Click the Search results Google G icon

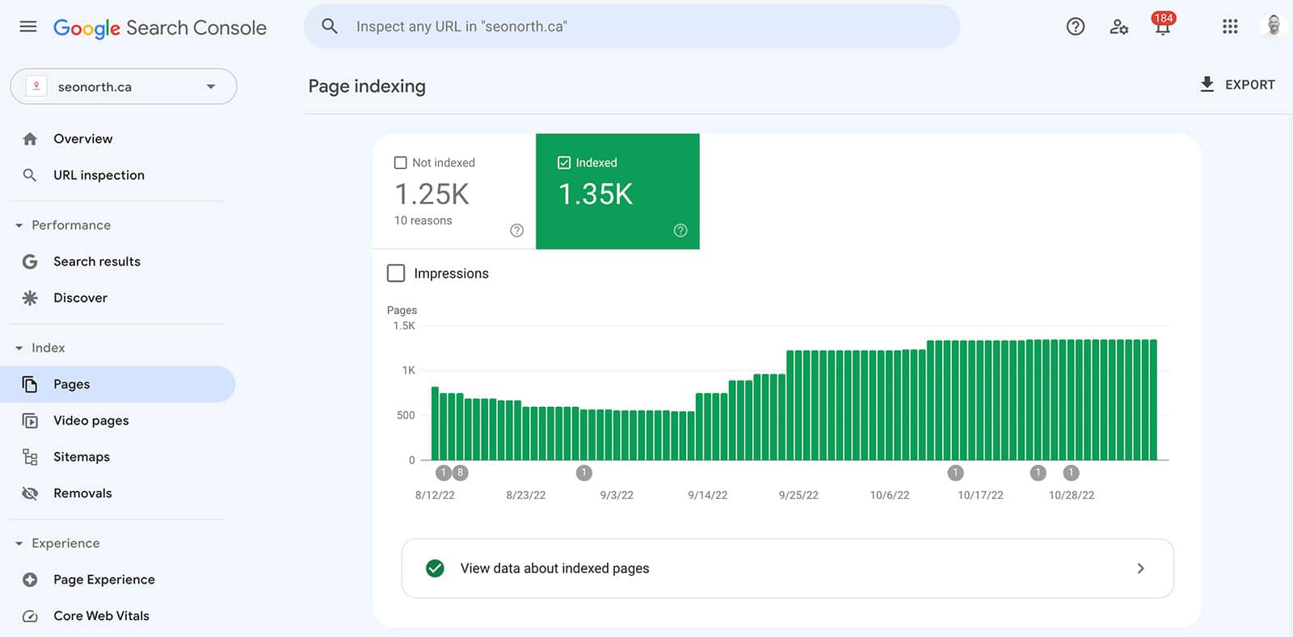pyautogui.click(x=30, y=262)
